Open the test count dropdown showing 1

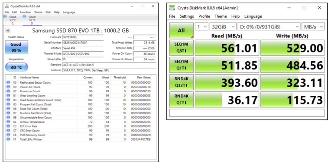point(201,27)
